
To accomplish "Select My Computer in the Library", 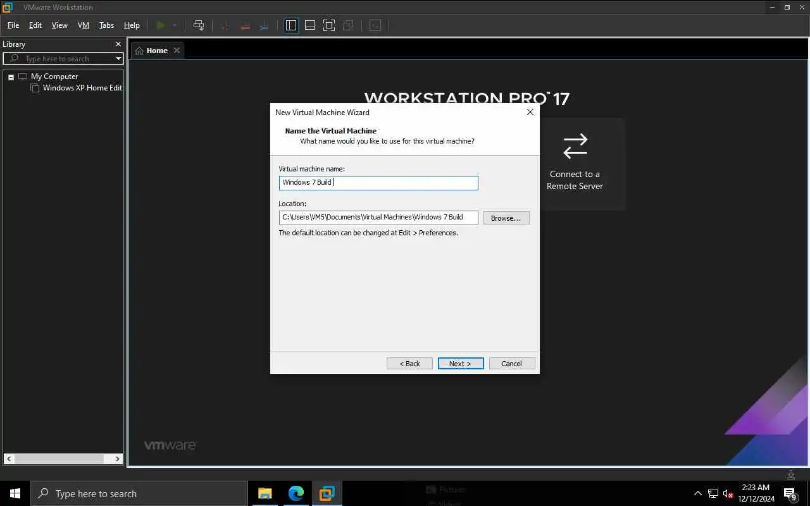I will (x=54, y=77).
